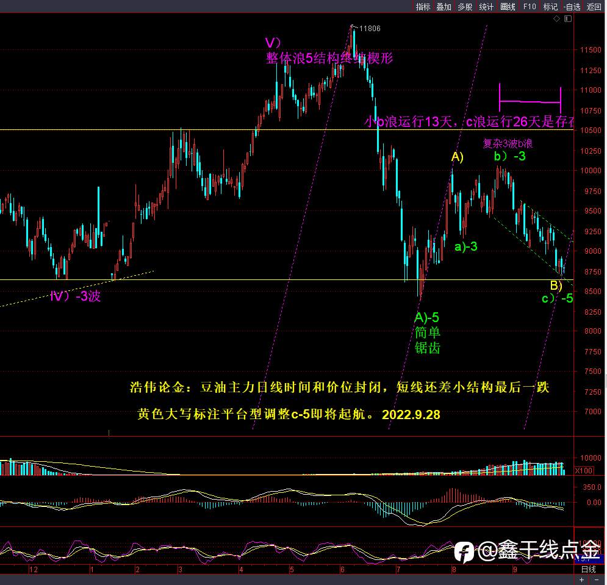Select the magenta horizontal time-span measurement line
Screen dimensions: 607x585
pyautogui.click(x=530, y=101)
